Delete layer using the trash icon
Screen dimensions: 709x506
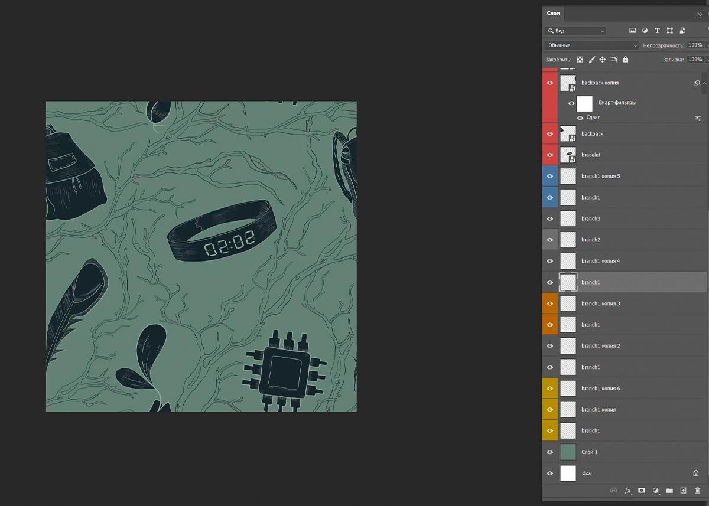tap(697, 491)
